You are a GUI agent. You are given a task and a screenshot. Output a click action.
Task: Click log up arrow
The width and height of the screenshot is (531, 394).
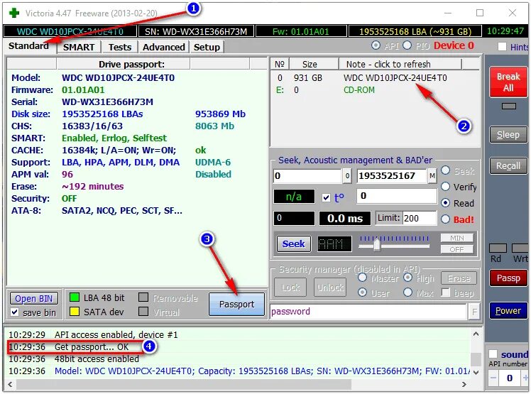pyautogui.click(x=476, y=334)
